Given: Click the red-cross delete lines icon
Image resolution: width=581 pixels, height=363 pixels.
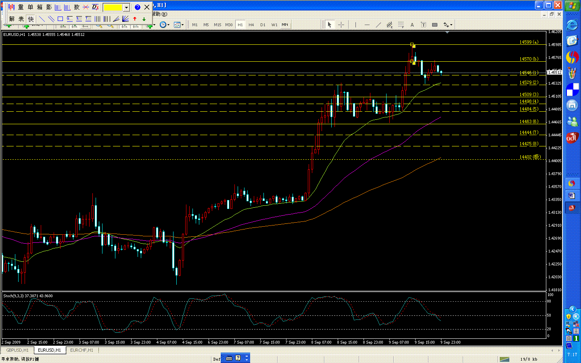Looking at the screenshot, I should point(86,7).
